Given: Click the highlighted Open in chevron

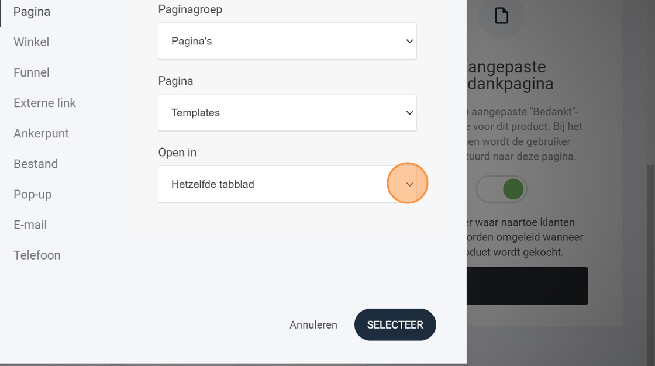Looking at the screenshot, I should (409, 184).
